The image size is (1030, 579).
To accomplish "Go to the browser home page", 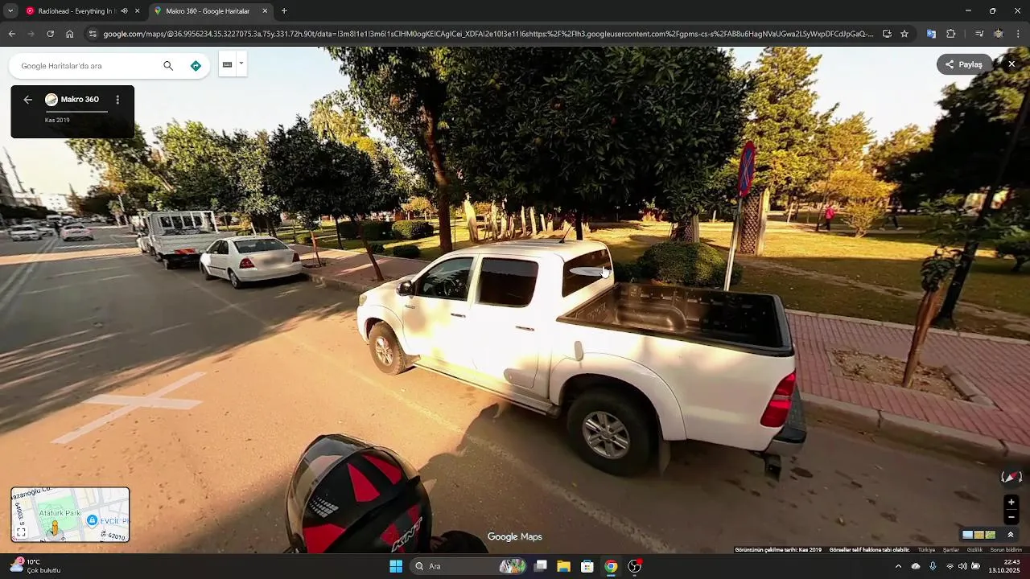I will coord(70,34).
